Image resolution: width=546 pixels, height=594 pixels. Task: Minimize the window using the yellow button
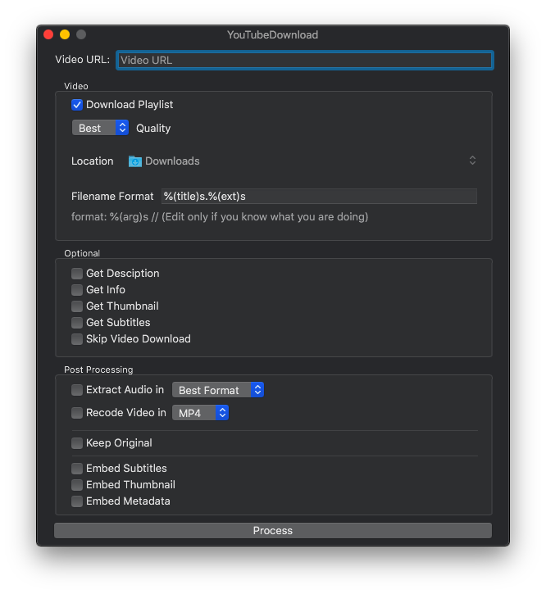point(65,34)
